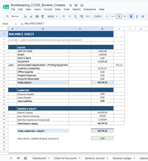The image size is (148, 161).
Task: Select column C header
Action: point(80,29)
